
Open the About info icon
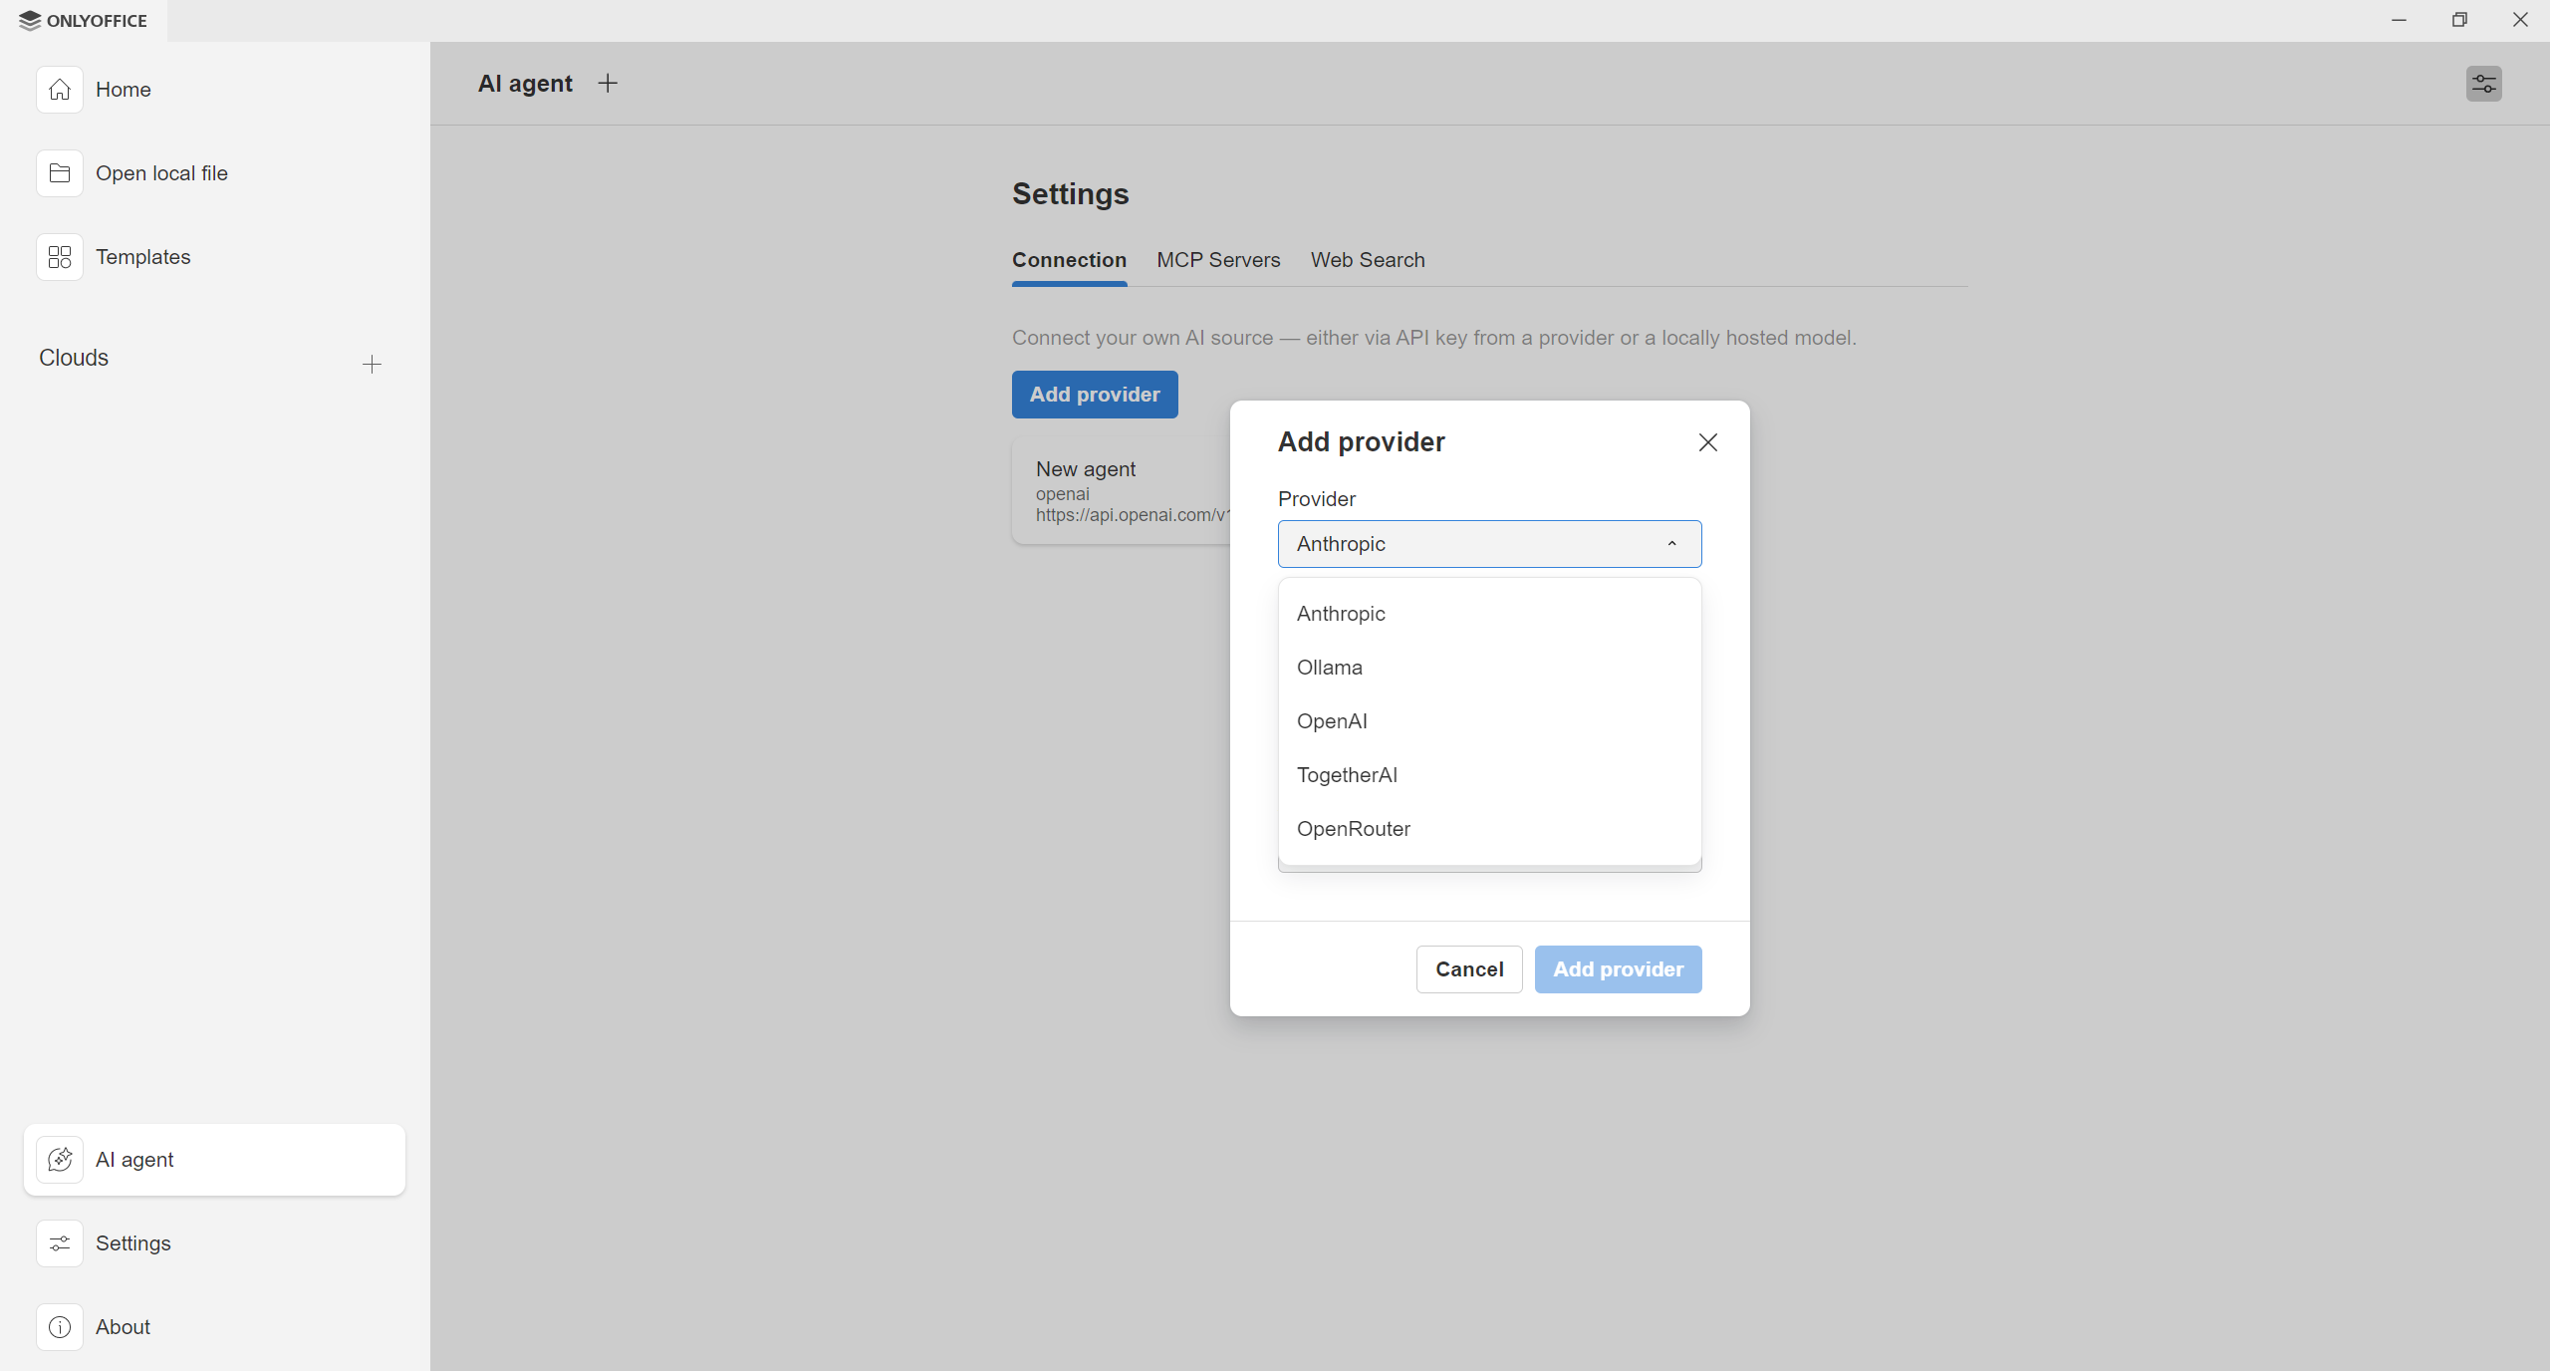[x=59, y=1326]
